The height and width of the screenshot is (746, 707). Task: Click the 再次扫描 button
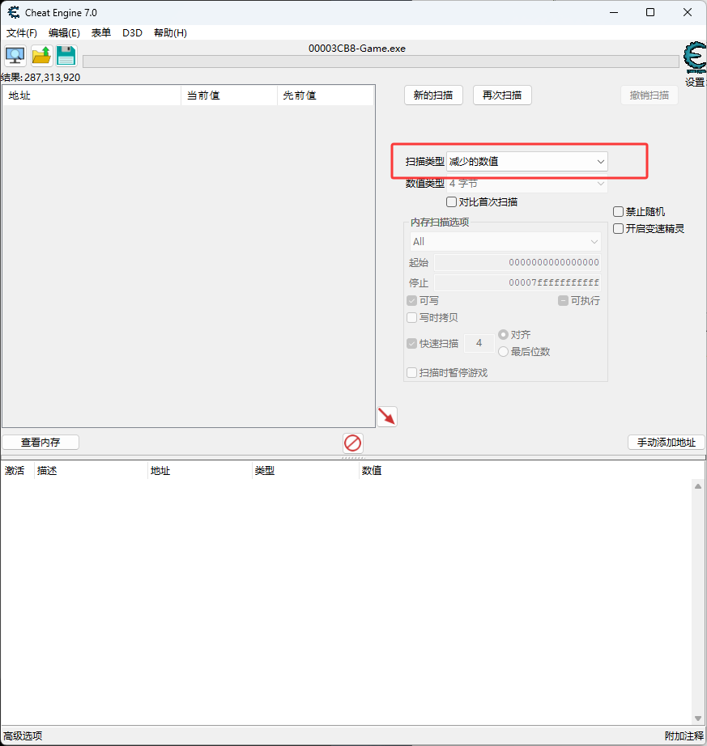[502, 95]
